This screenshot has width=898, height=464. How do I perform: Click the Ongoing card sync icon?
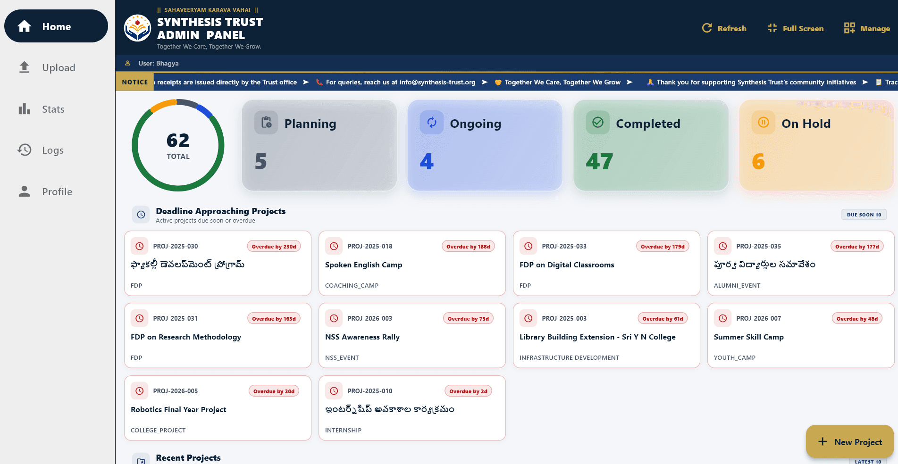[432, 123]
